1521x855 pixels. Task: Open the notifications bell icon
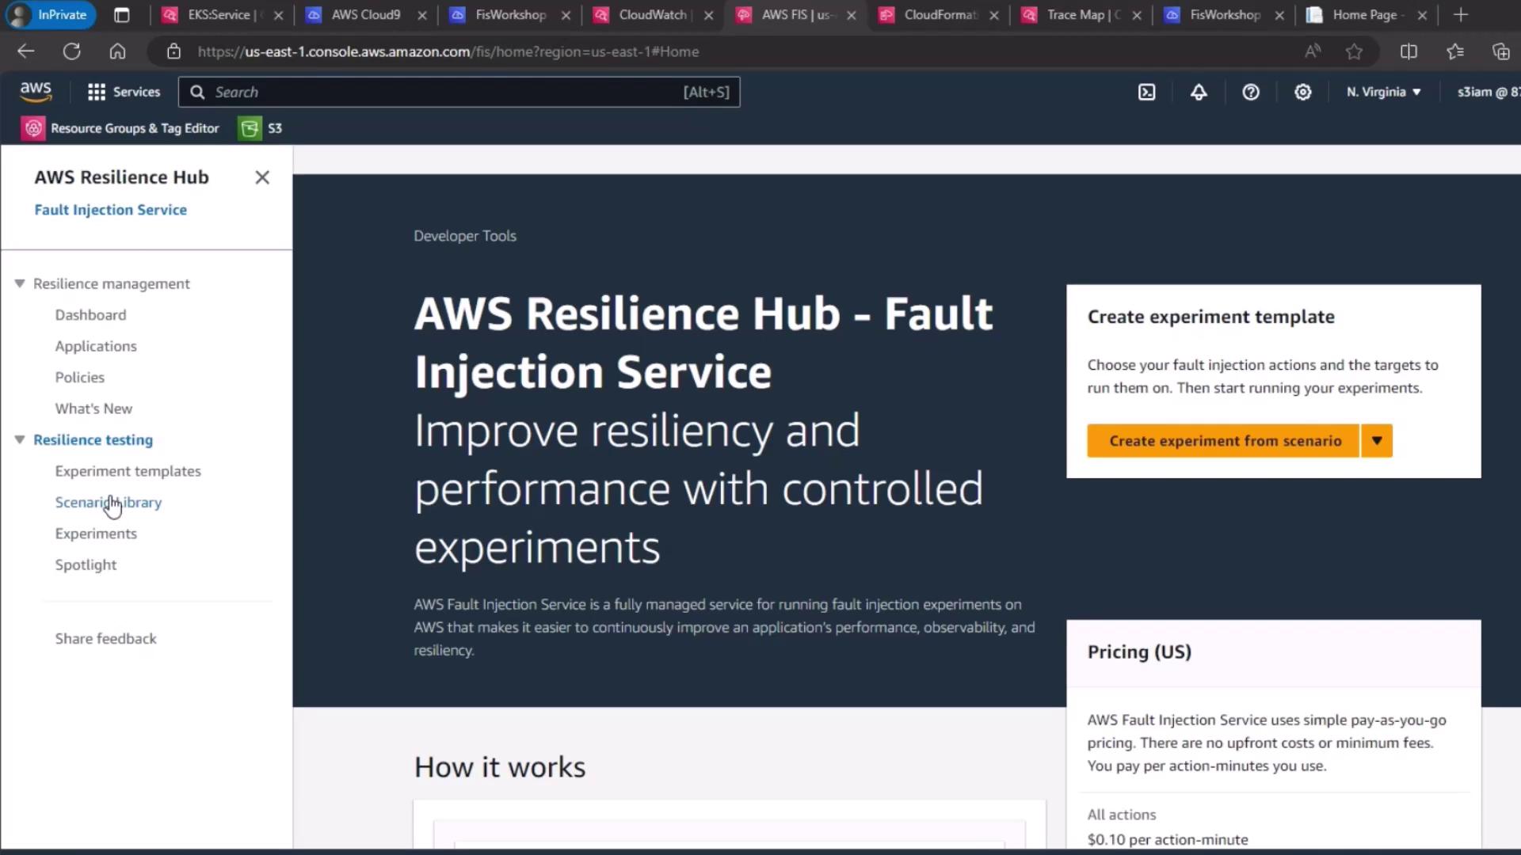[1199, 92]
